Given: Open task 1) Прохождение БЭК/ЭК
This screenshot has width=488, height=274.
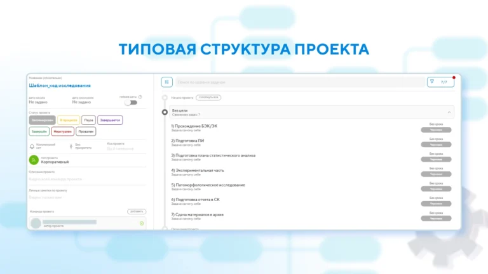Looking at the screenshot, I should 194,126.
